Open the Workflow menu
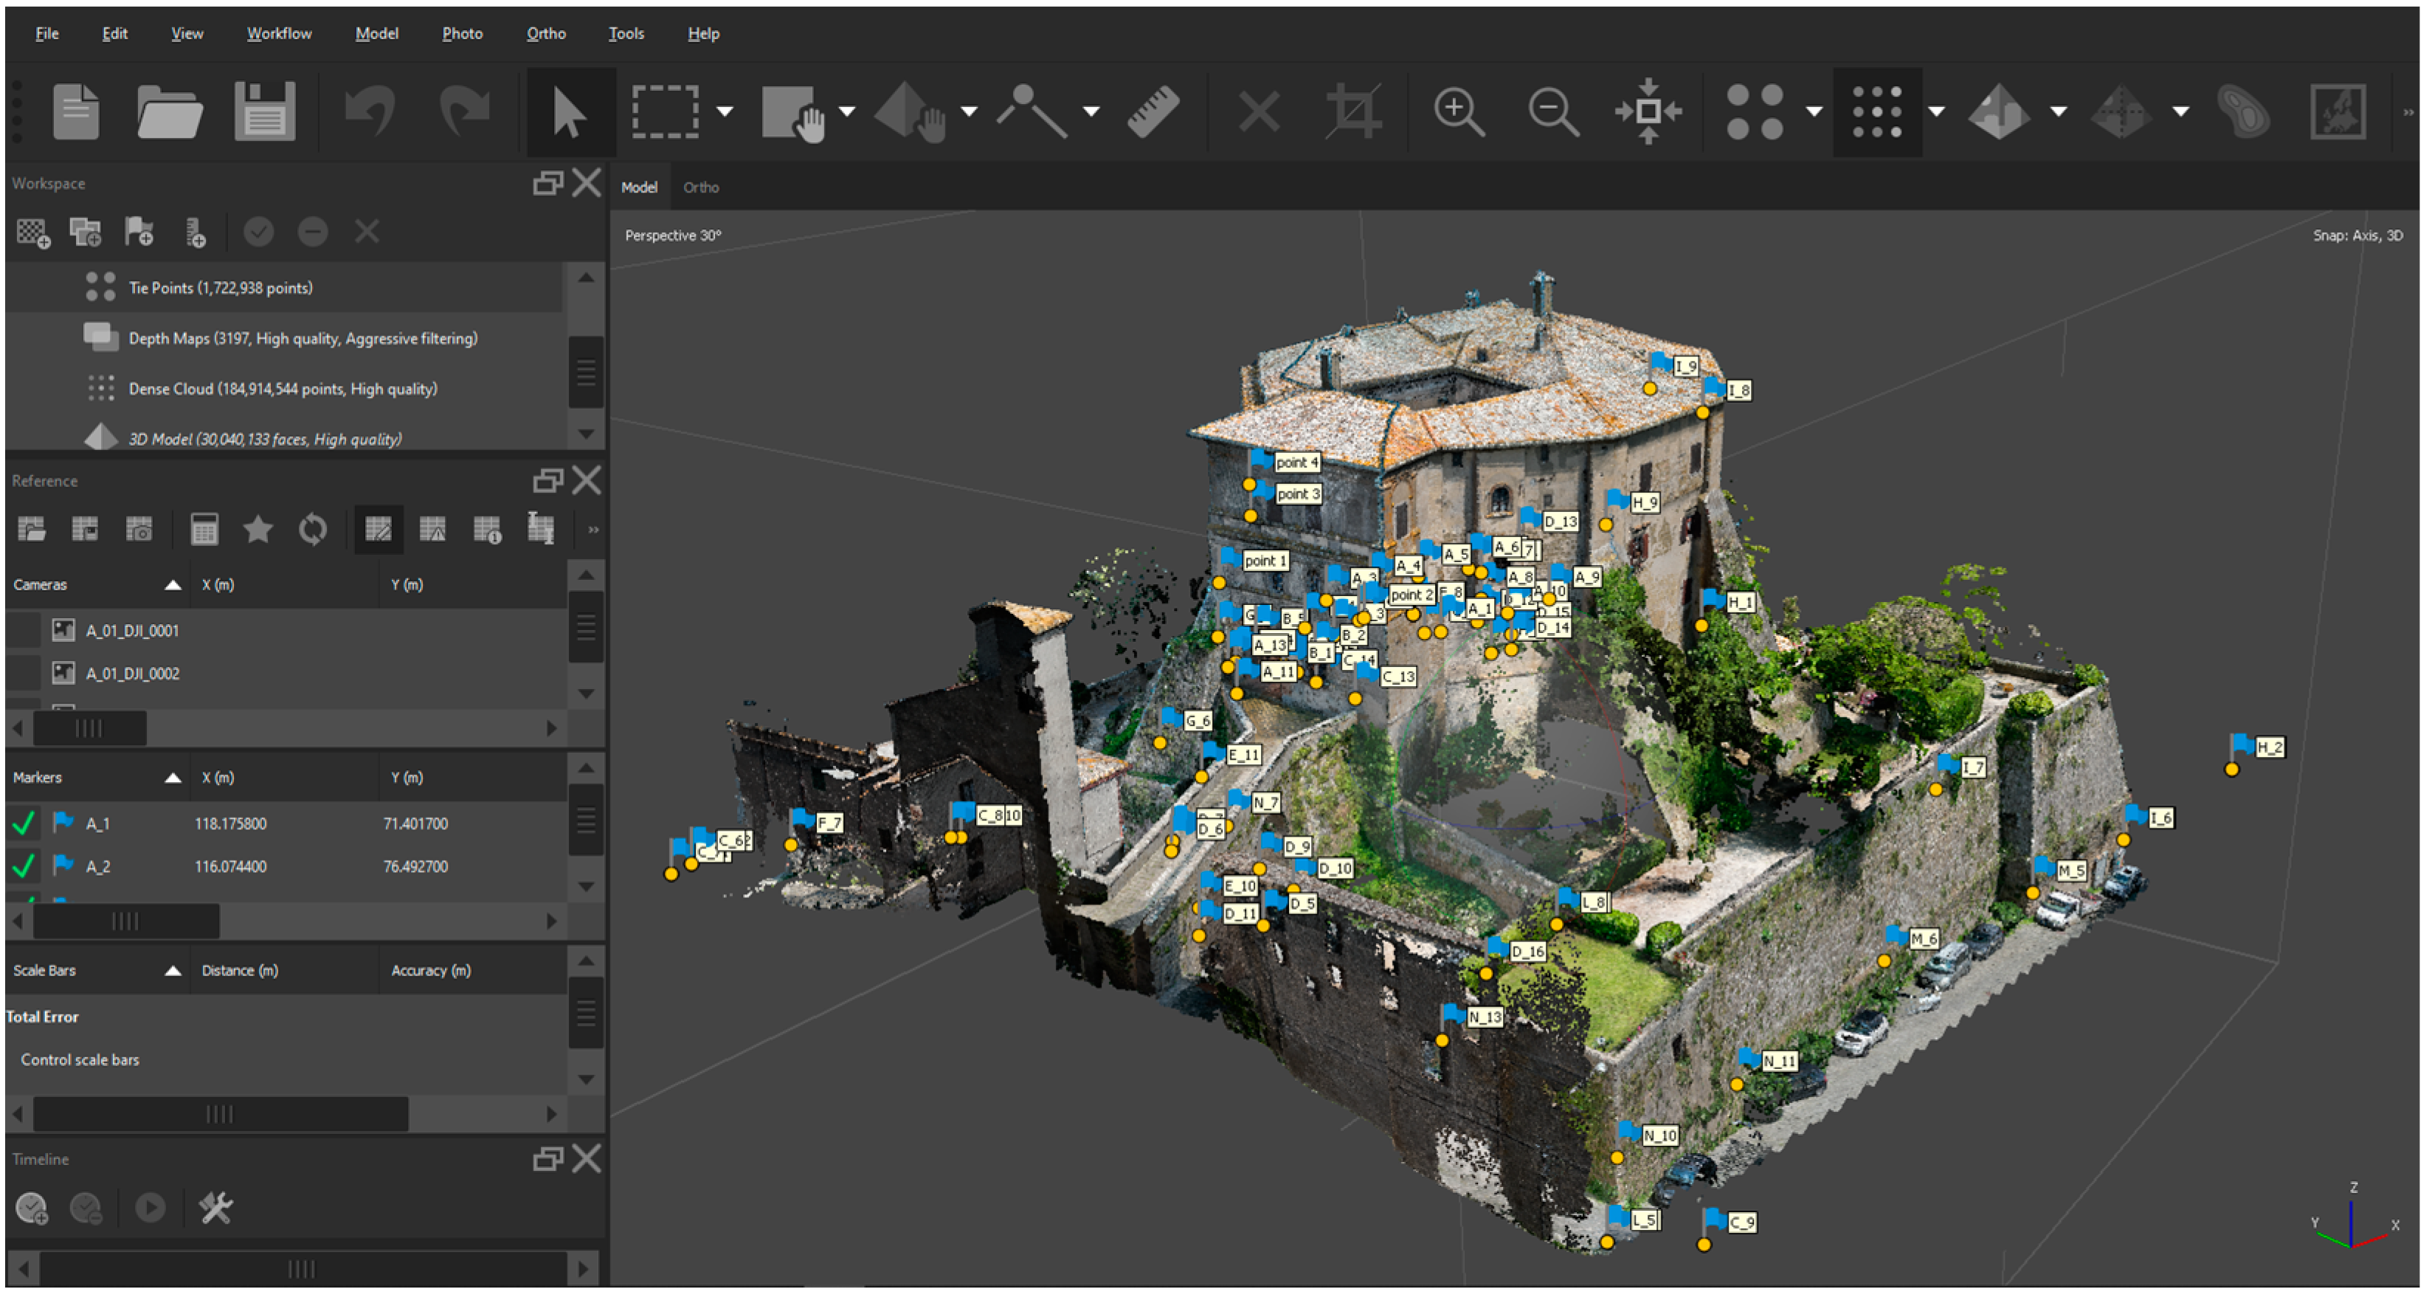 click(279, 33)
